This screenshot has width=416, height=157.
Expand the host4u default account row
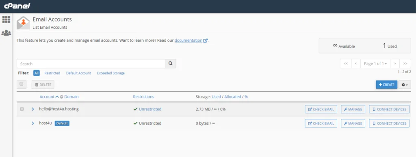click(33, 123)
